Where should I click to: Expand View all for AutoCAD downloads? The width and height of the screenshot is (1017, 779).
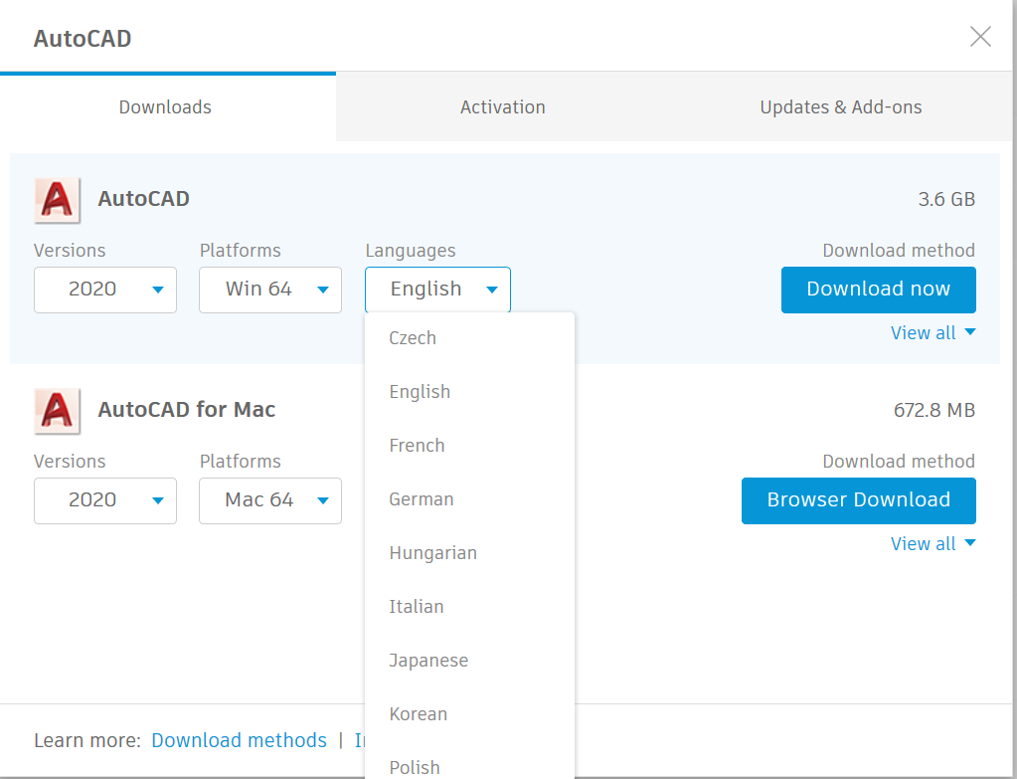coord(932,332)
